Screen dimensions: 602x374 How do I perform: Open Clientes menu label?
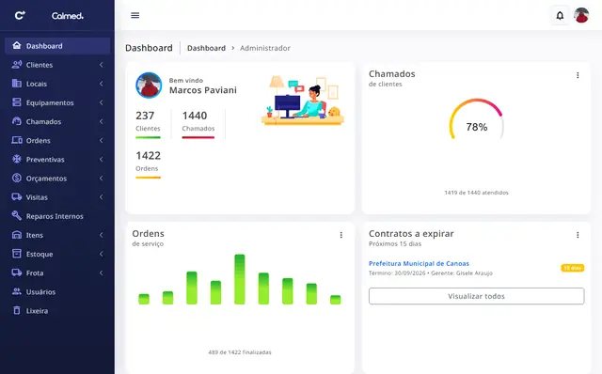point(40,65)
